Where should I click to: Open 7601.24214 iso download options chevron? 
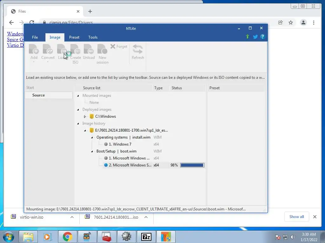coord(146,217)
